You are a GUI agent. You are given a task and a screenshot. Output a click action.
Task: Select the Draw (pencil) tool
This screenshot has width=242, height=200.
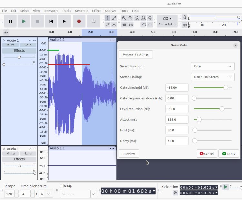(x=107, y=25)
